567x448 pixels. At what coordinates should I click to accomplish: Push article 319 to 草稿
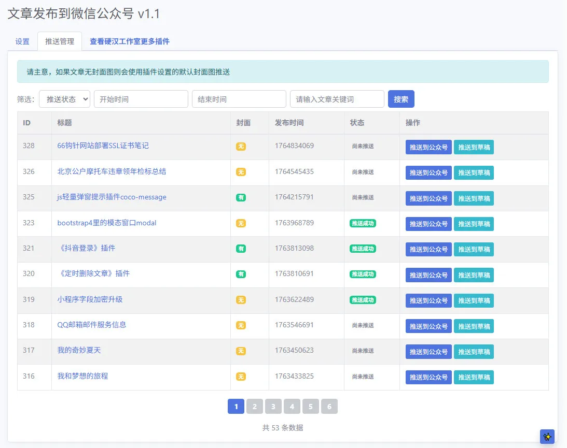[474, 300]
